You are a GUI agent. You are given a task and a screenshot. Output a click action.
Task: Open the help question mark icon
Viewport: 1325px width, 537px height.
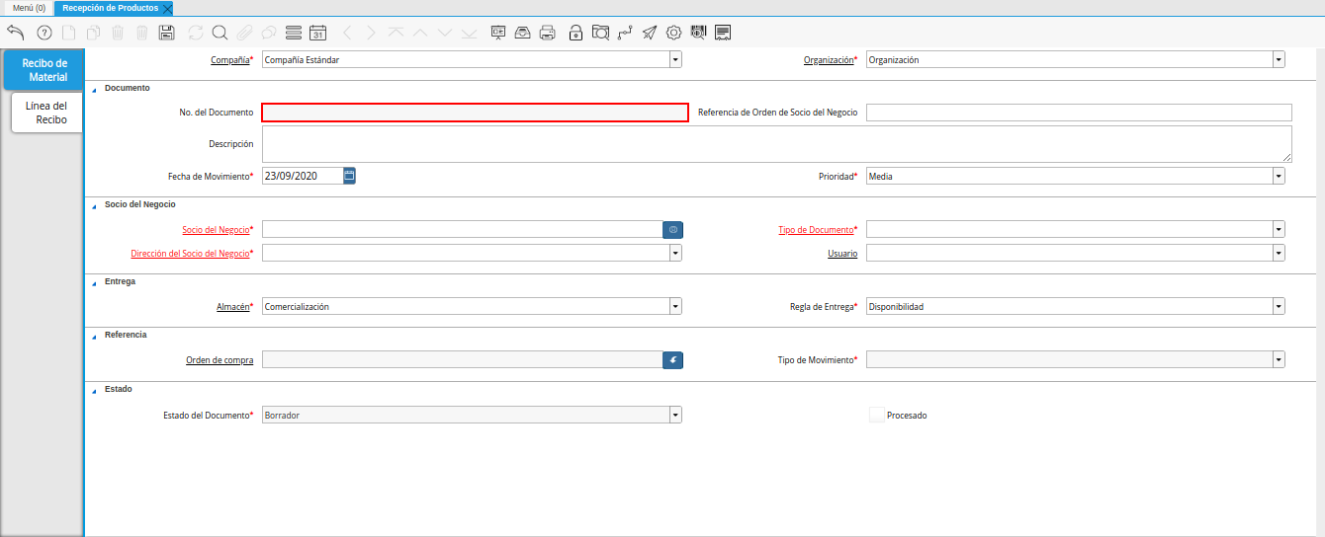pyautogui.click(x=44, y=33)
